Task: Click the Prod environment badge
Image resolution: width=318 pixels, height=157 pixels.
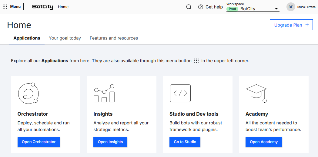Action: coord(232,9)
